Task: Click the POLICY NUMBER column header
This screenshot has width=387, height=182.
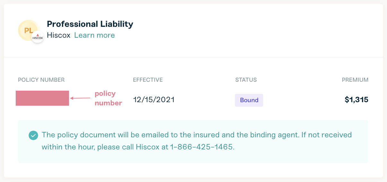Action: coord(41,80)
